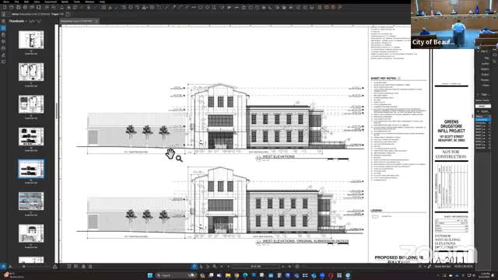This screenshot has width=498, height=280.
Task: Open the Batch menu
Action: tap(65, 2)
